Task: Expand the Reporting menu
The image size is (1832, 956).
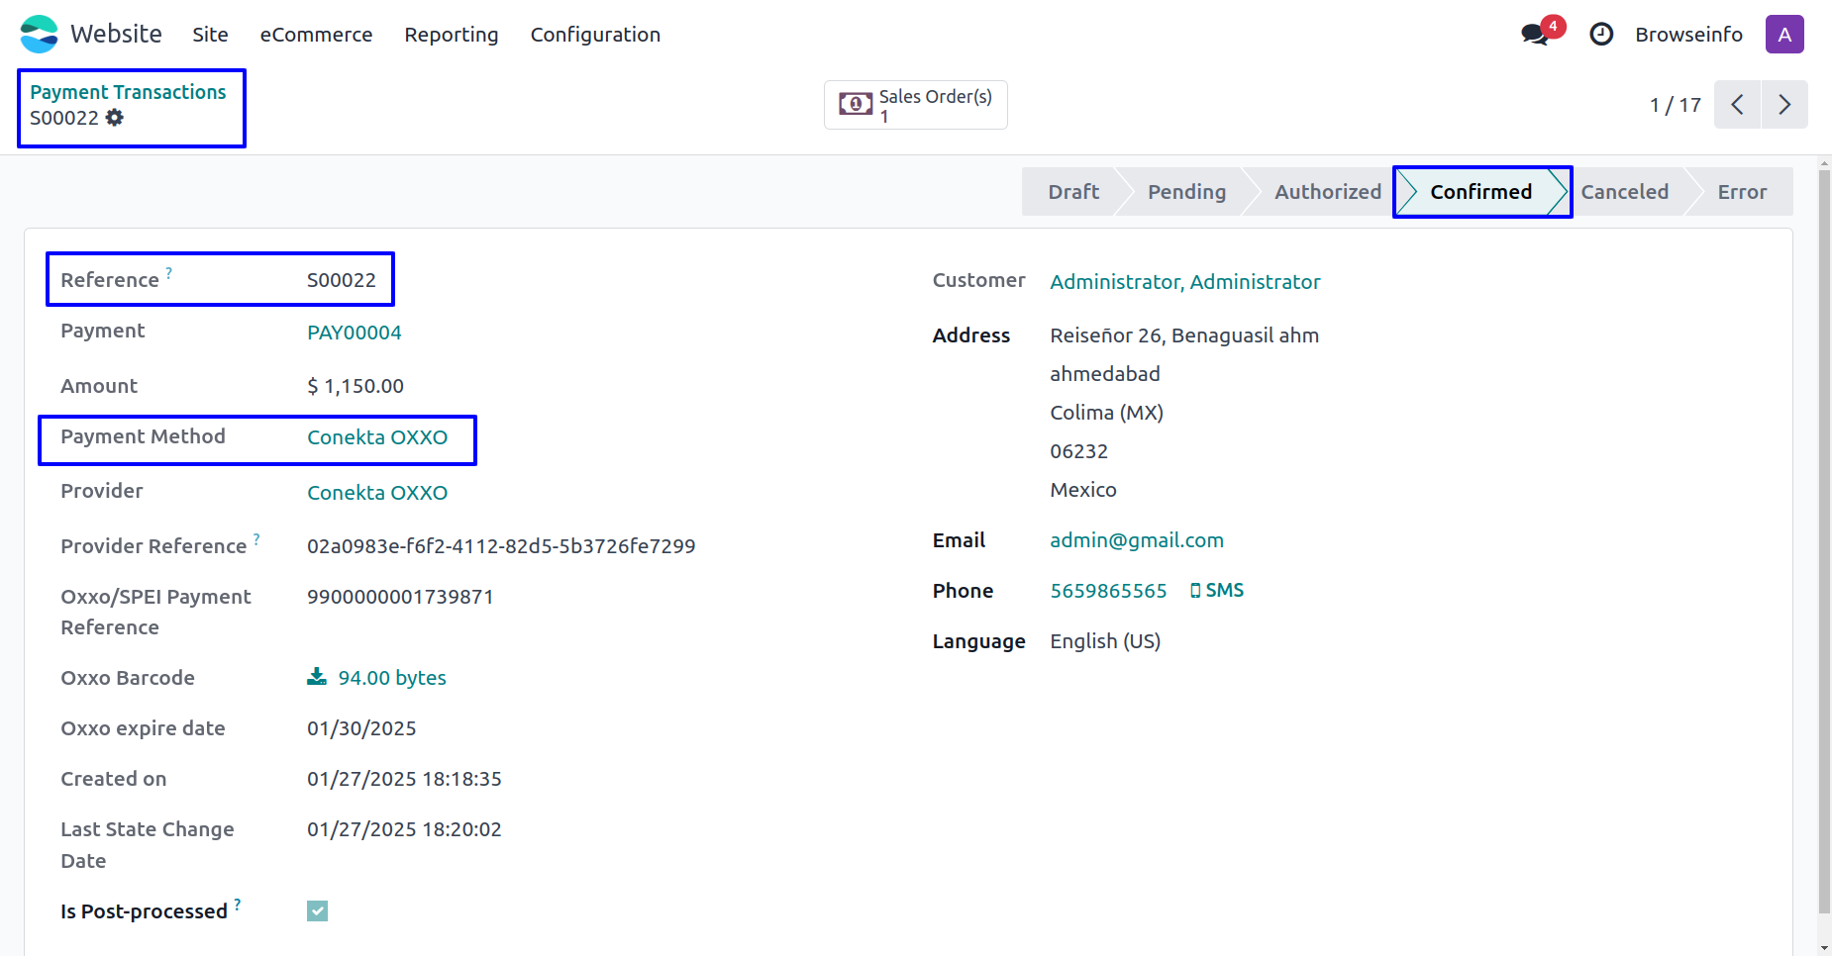Action: 451,35
